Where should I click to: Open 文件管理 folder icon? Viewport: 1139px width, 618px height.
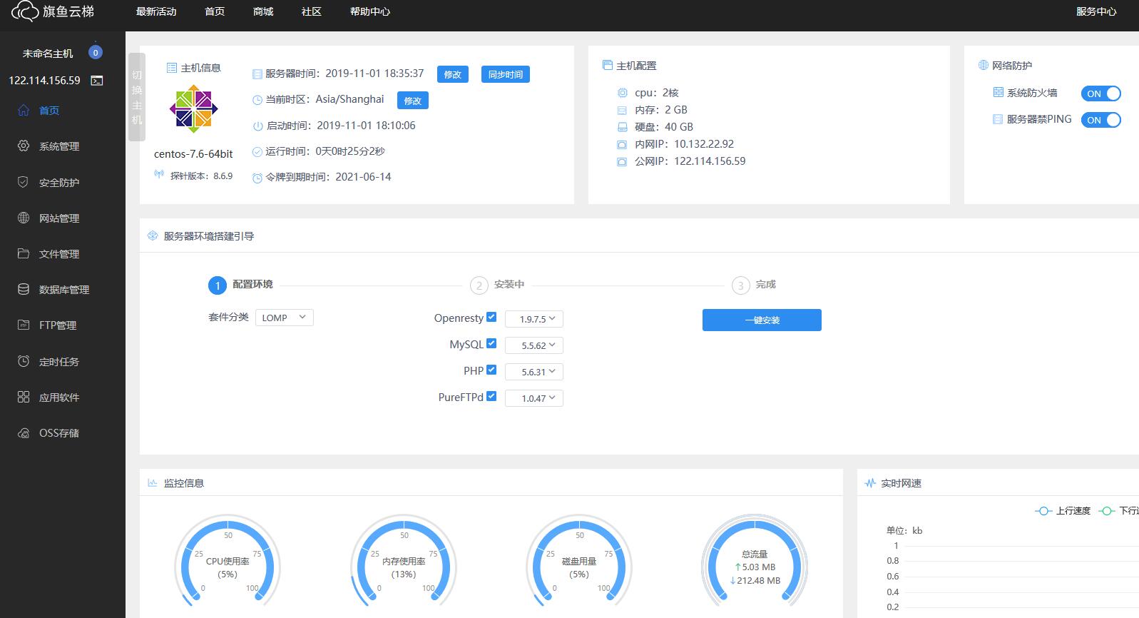[24, 253]
